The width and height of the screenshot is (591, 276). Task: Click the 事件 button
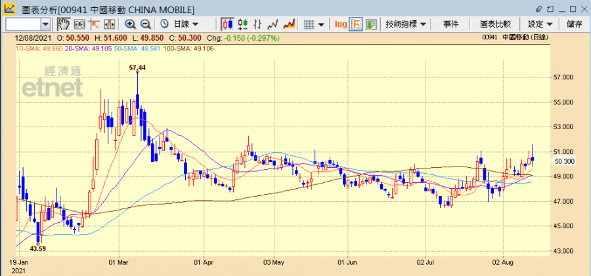click(x=450, y=24)
